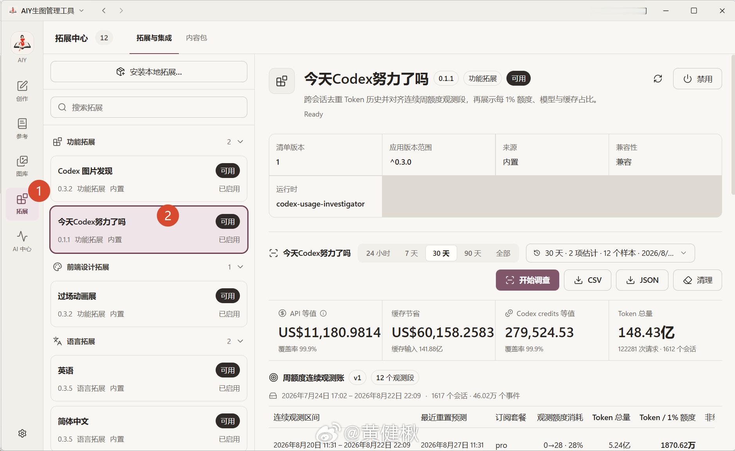The width and height of the screenshot is (735, 451).
Task: Click the 12 个观测段 badge
Action: click(x=395, y=378)
